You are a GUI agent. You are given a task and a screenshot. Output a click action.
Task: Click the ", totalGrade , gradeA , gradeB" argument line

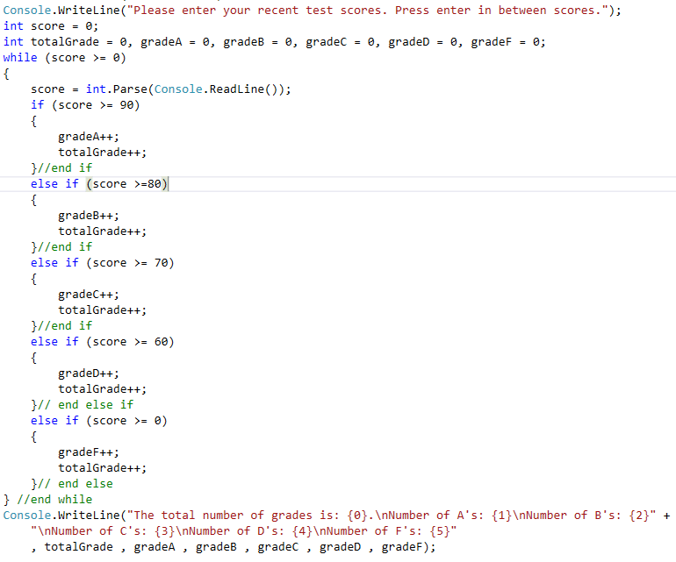[234, 547]
